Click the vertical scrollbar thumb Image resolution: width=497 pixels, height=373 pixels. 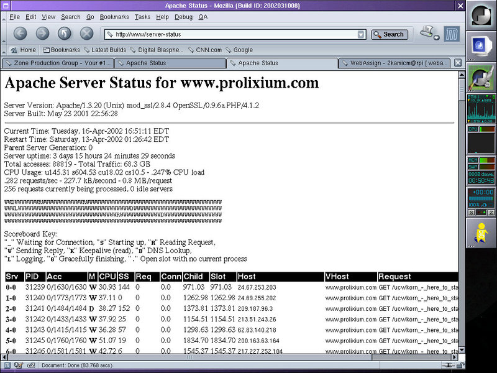pos(462,90)
